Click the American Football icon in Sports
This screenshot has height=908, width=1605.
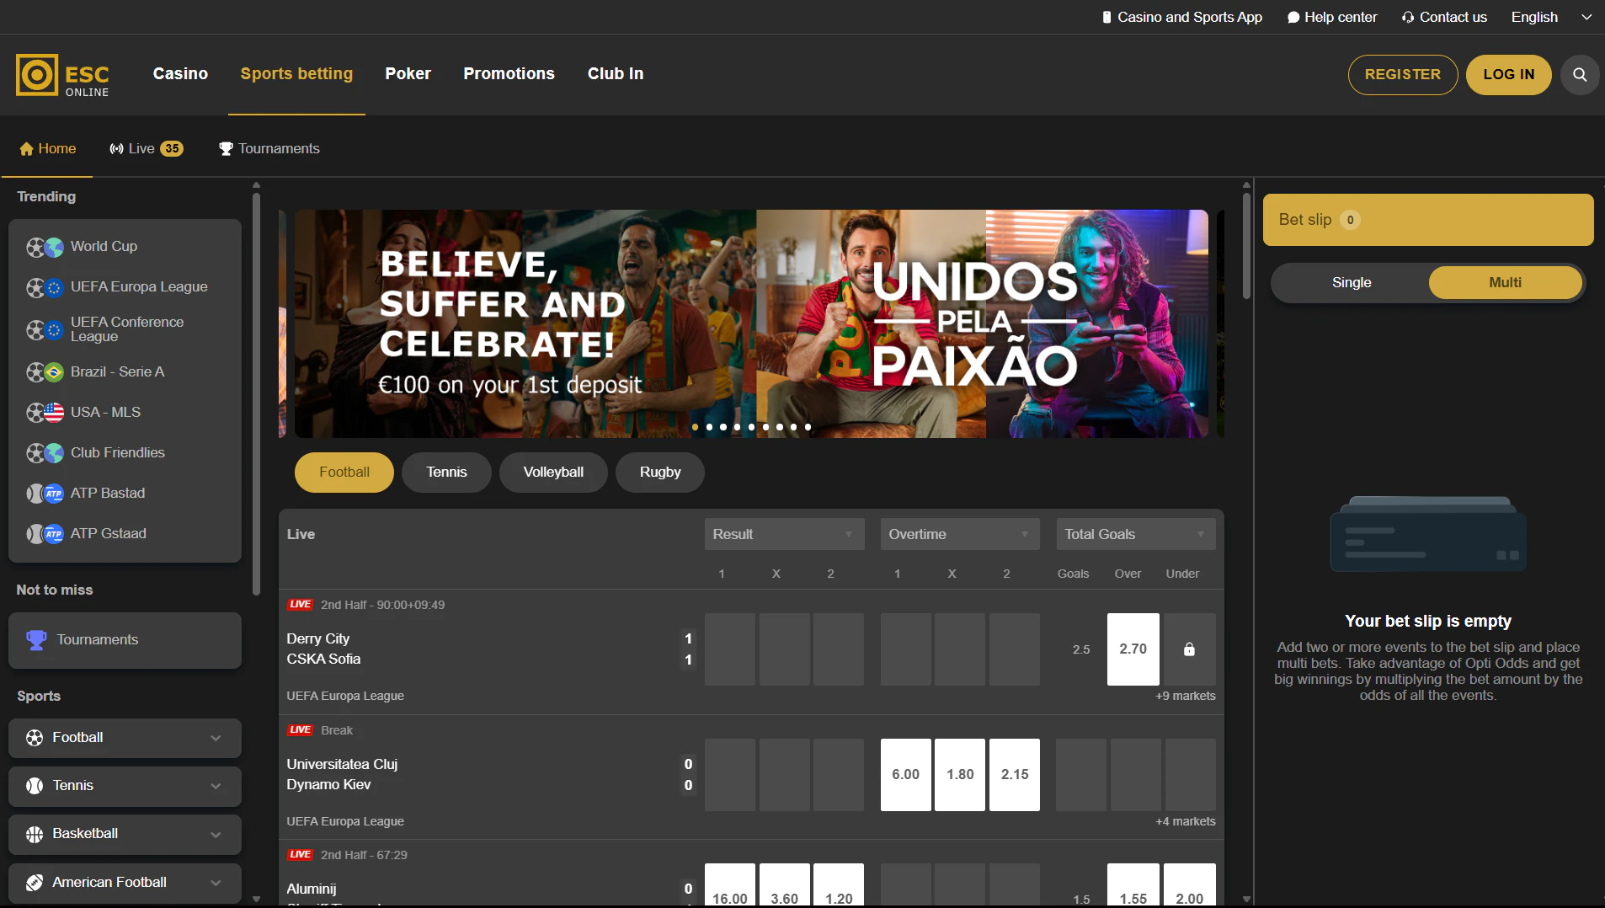35,883
